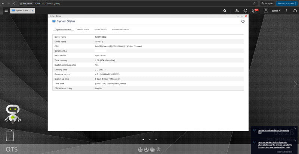Open System Status help question mark

click(243, 21)
